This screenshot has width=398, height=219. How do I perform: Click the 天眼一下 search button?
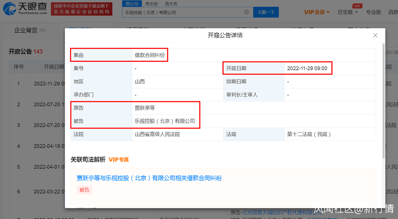pyautogui.click(x=266, y=12)
